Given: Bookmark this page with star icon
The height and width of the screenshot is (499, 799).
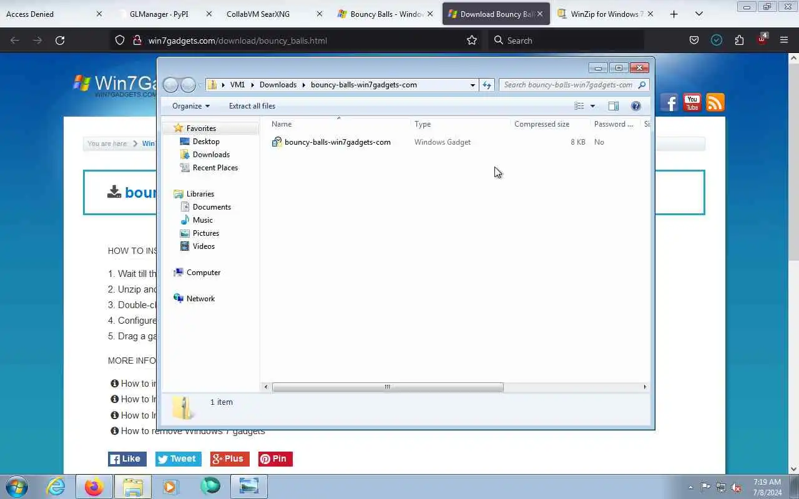Looking at the screenshot, I should [x=472, y=41].
